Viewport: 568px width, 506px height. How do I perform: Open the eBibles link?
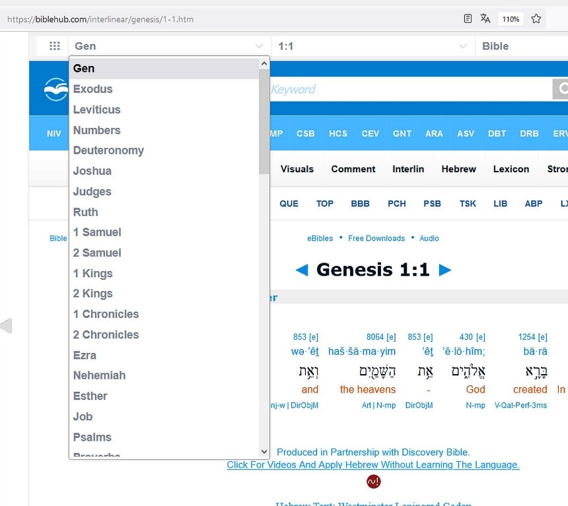tap(320, 238)
